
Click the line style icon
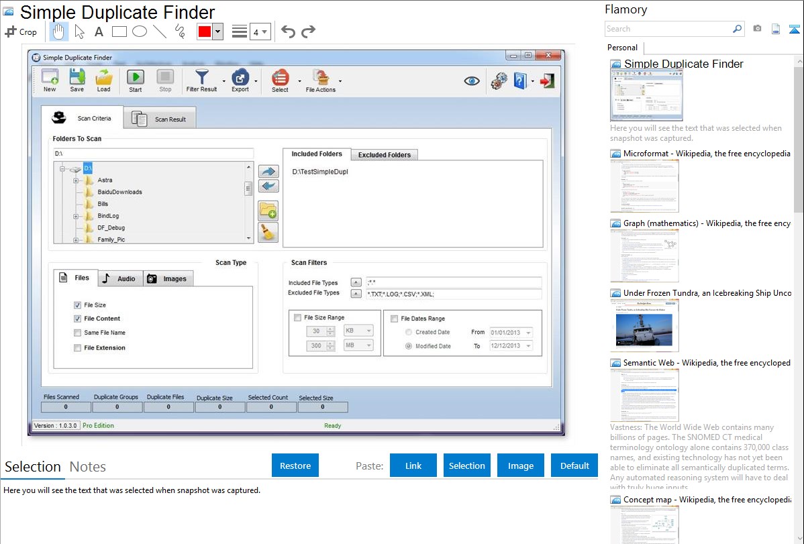pyautogui.click(x=239, y=32)
